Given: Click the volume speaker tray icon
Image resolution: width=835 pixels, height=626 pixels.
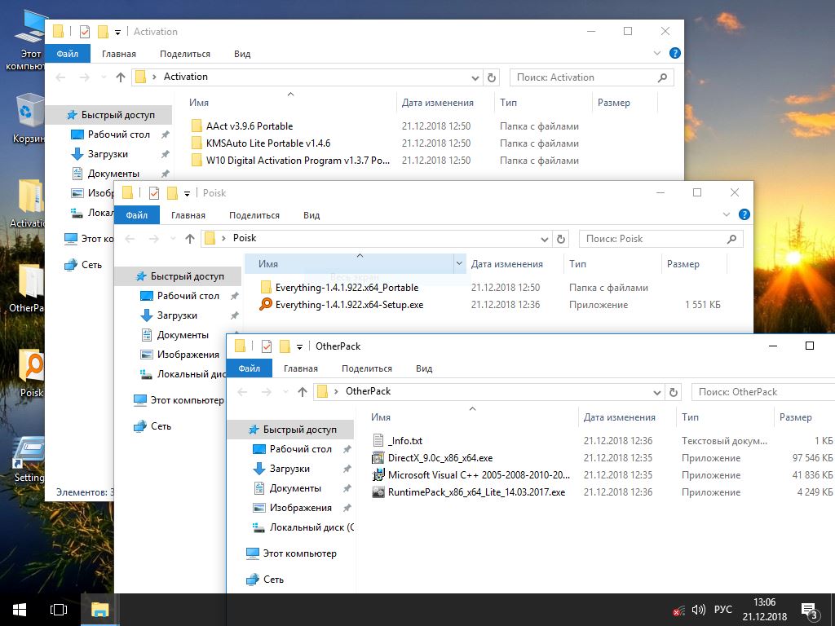Looking at the screenshot, I should [698, 610].
